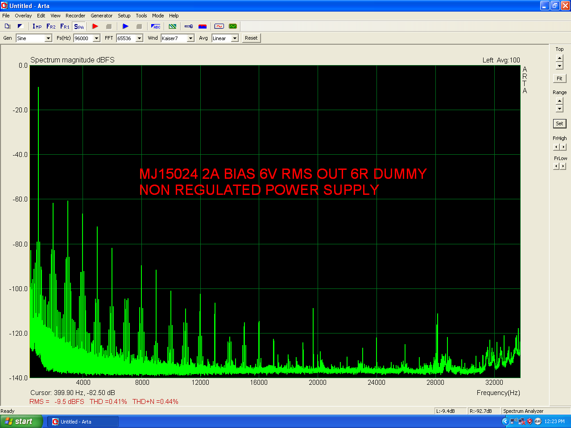Click the FrLow right arrow
This screenshot has width=571, height=428.
coord(563,166)
